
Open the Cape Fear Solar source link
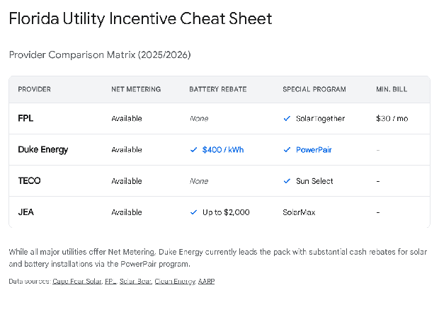pos(76,282)
